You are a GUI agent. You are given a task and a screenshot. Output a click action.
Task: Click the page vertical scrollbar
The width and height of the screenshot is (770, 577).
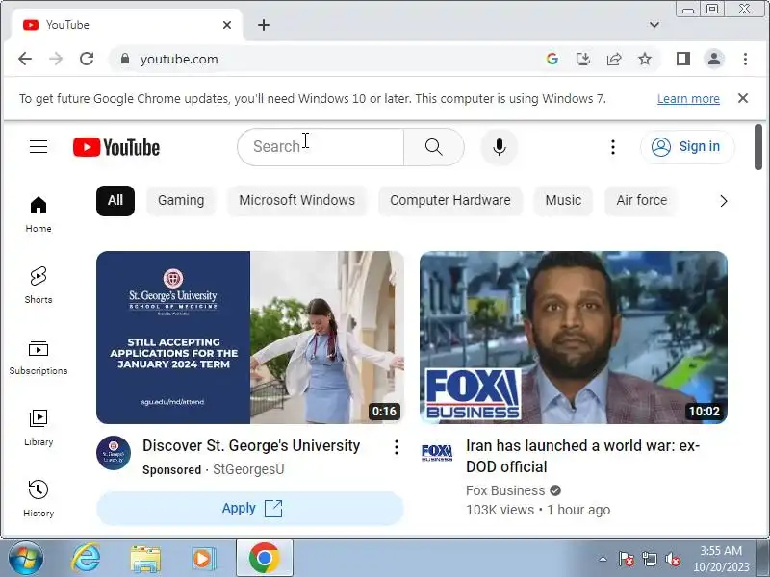pyautogui.click(x=758, y=147)
